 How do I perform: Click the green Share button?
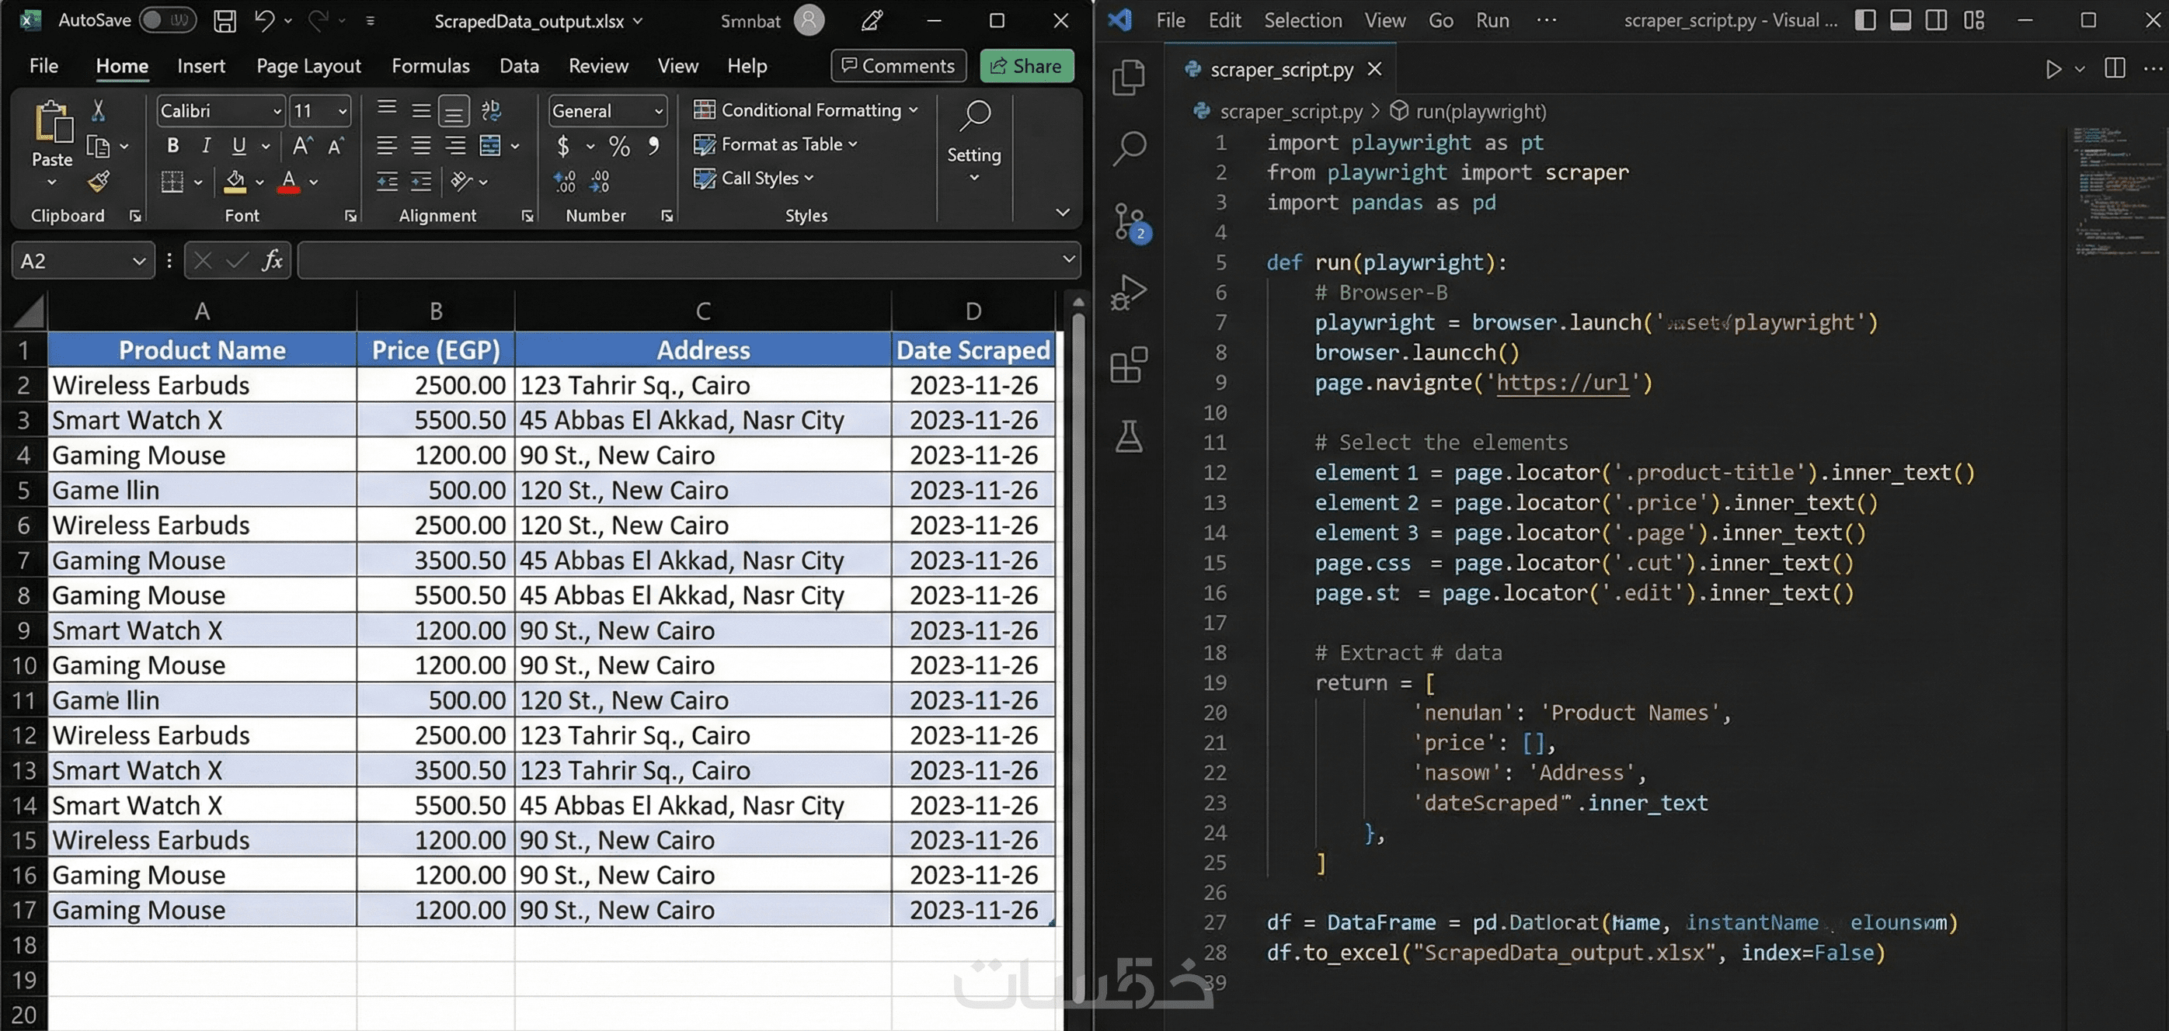tap(1026, 66)
